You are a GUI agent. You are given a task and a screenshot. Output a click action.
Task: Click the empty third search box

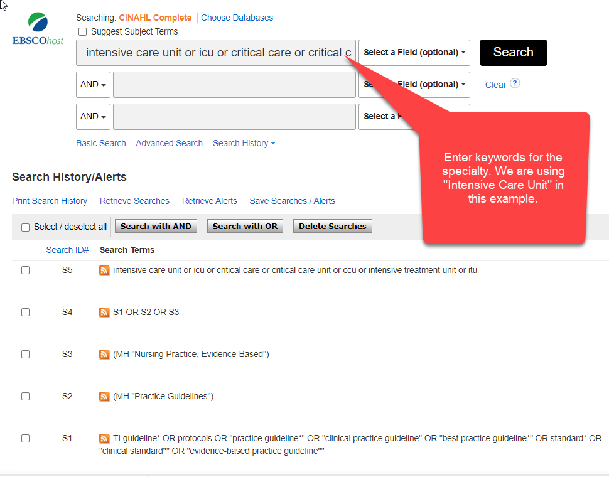click(x=234, y=117)
